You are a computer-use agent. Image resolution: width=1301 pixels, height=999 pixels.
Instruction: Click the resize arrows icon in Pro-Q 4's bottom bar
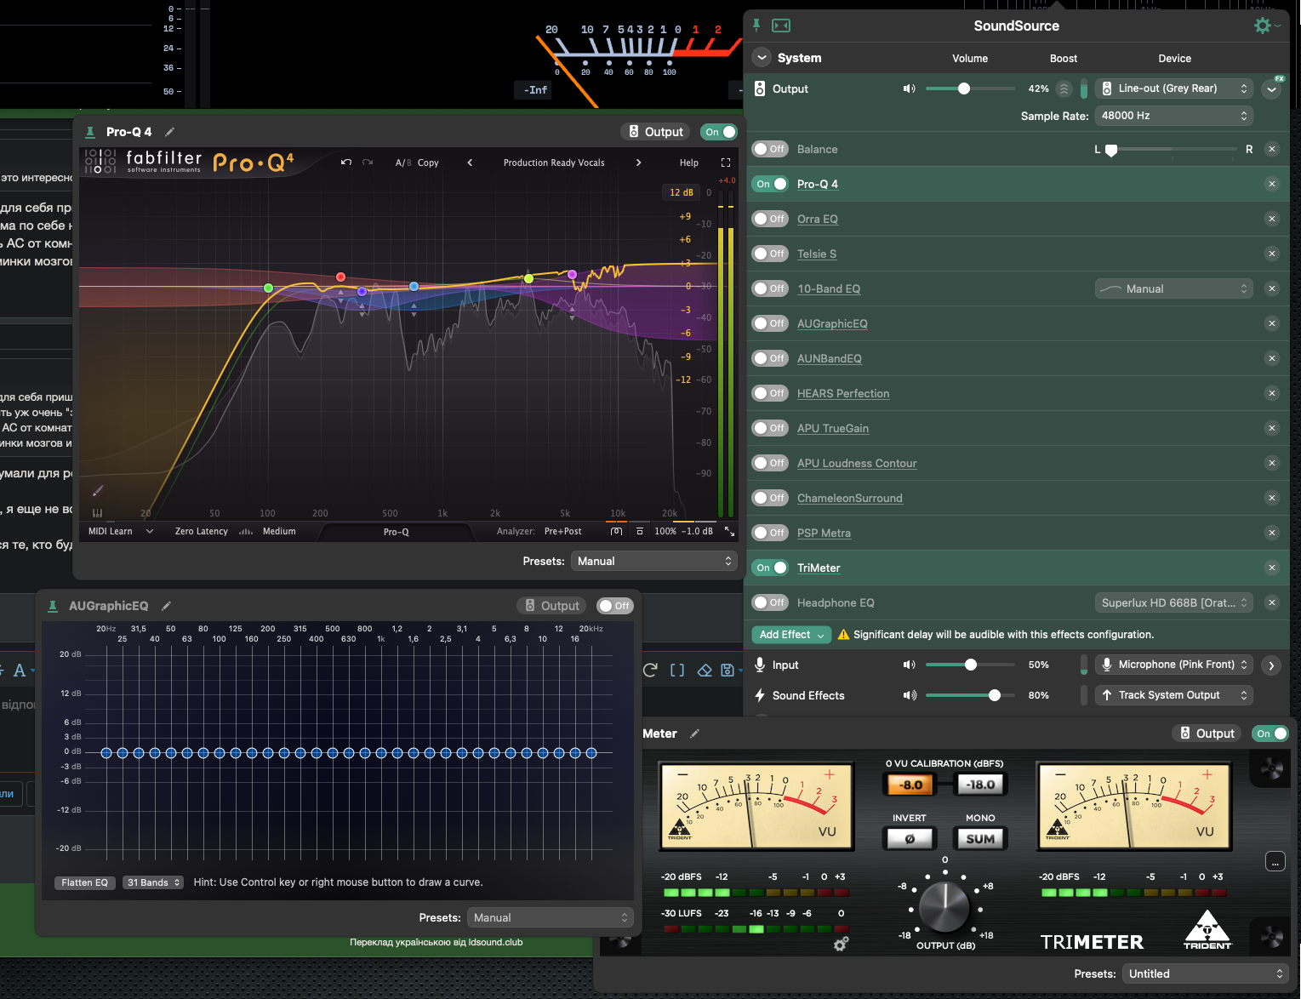[x=729, y=531]
